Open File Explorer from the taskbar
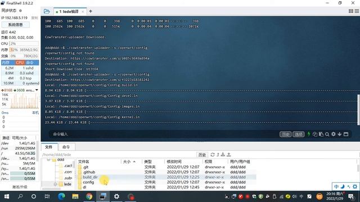This screenshot has height=202, width=360. (x=75, y=196)
